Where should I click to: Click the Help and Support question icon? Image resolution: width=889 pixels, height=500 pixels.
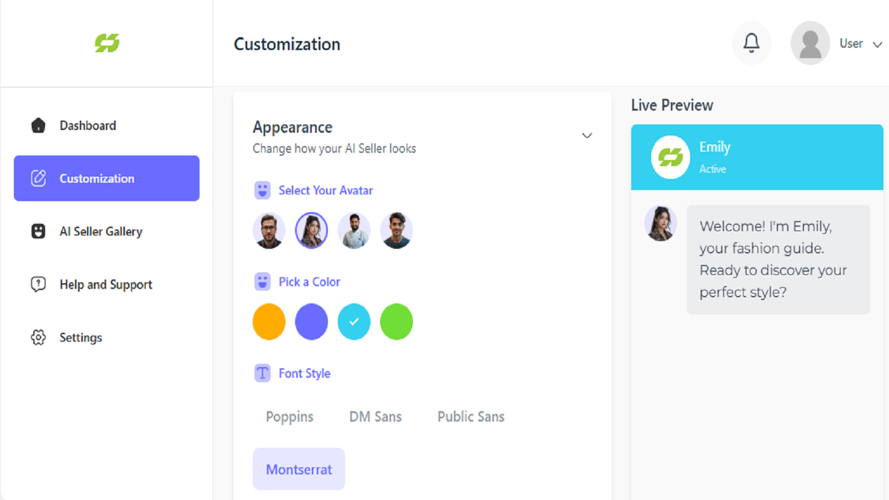(38, 284)
